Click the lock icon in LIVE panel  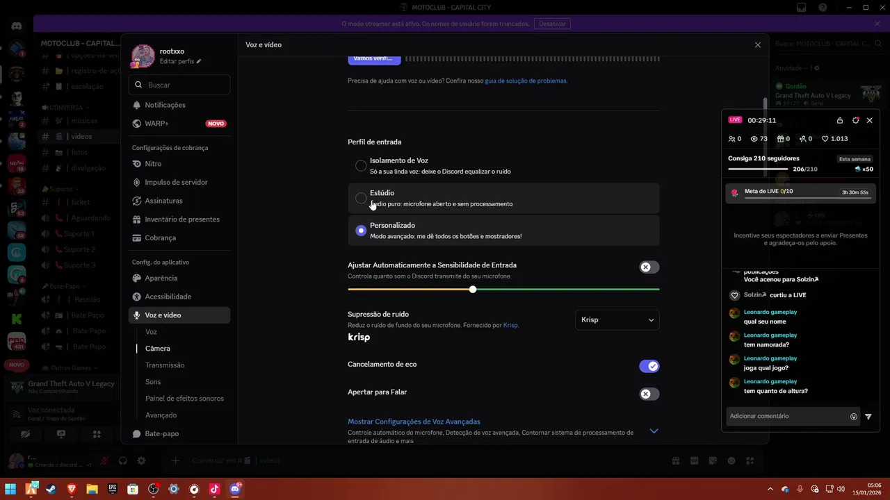[840, 120]
